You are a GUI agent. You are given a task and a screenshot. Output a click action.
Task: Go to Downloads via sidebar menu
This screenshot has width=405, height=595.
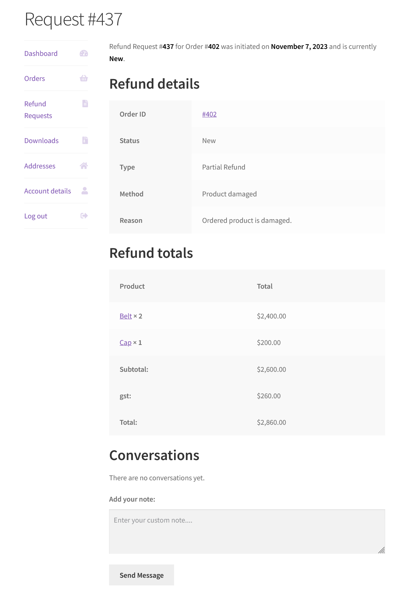(41, 140)
